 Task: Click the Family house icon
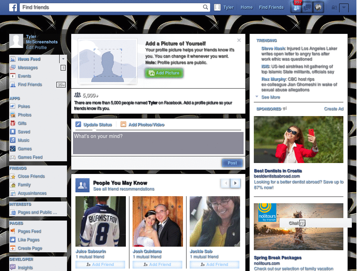tap(13, 185)
